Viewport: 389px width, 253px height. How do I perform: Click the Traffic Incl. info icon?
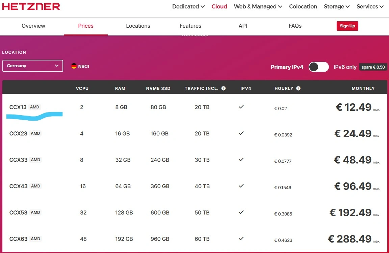coord(224,88)
